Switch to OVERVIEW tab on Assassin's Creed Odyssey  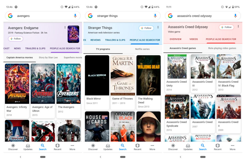tap(176, 39)
